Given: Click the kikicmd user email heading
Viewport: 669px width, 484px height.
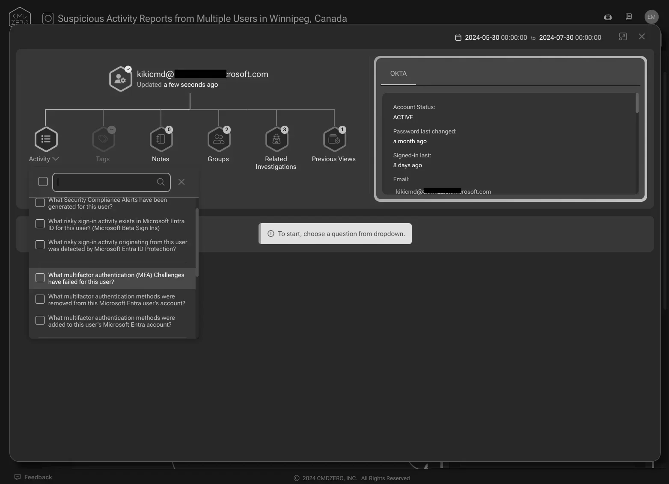Looking at the screenshot, I should point(202,74).
